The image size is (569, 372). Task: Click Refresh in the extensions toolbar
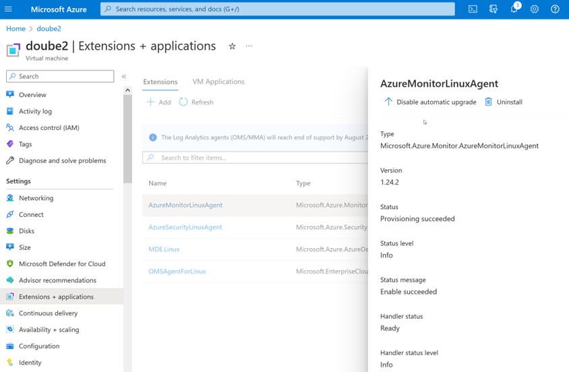coord(196,102)
